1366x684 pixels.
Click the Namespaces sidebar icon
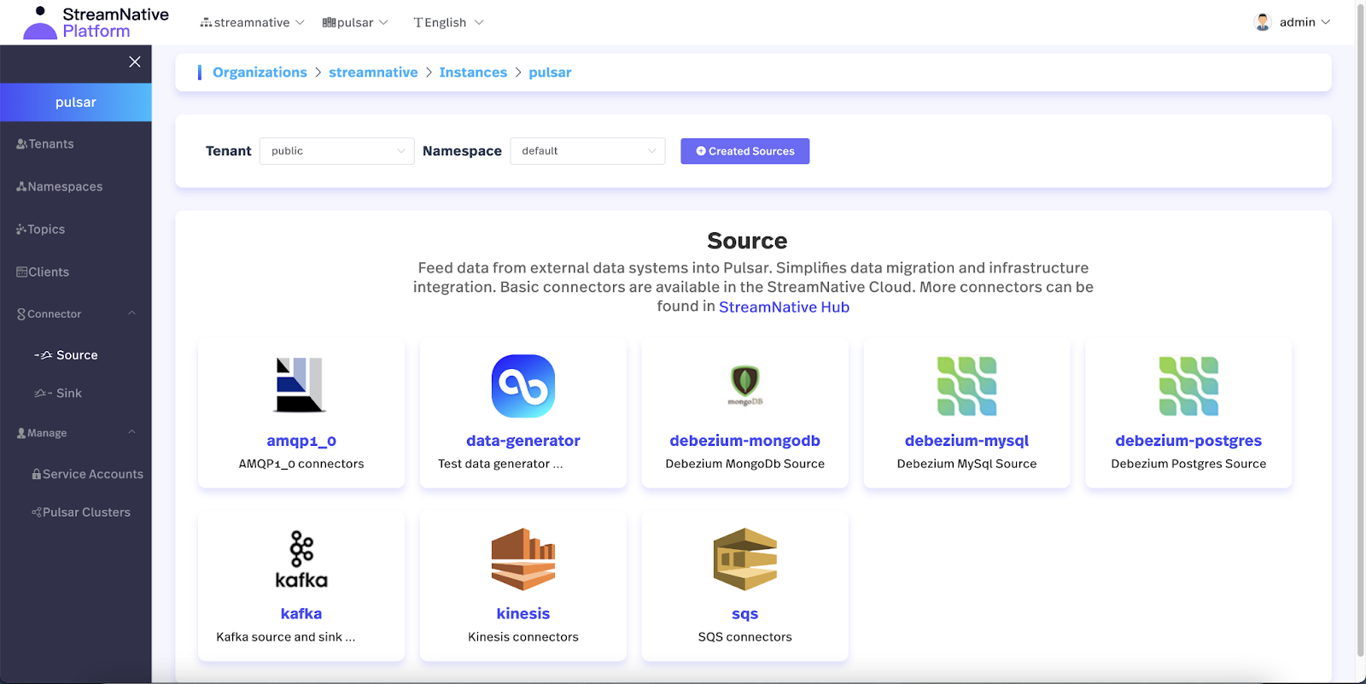pos(21,187)
